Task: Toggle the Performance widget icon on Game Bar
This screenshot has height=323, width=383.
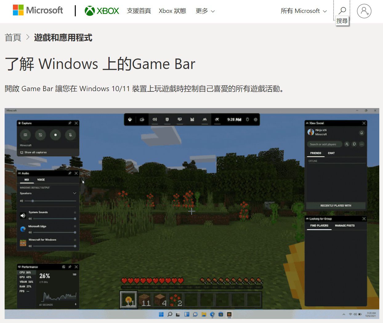Action: coord(180,119)
